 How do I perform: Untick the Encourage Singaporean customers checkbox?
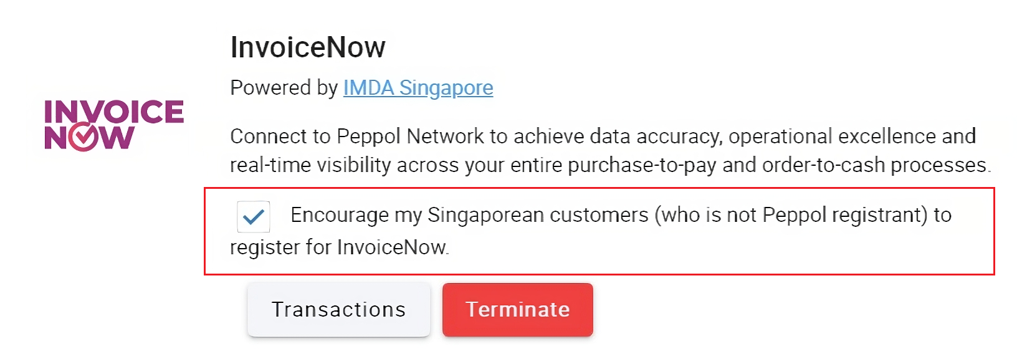(254, 217)
